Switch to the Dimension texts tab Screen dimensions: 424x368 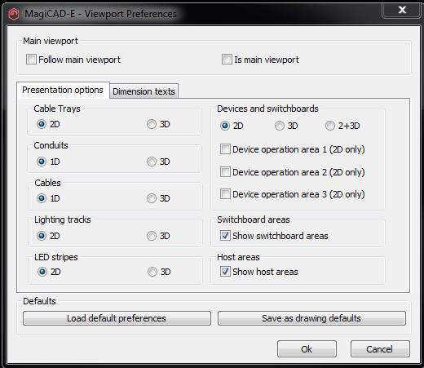point(144,91)
